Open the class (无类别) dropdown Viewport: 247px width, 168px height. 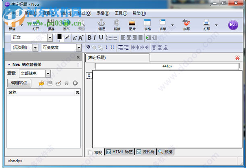35,48
